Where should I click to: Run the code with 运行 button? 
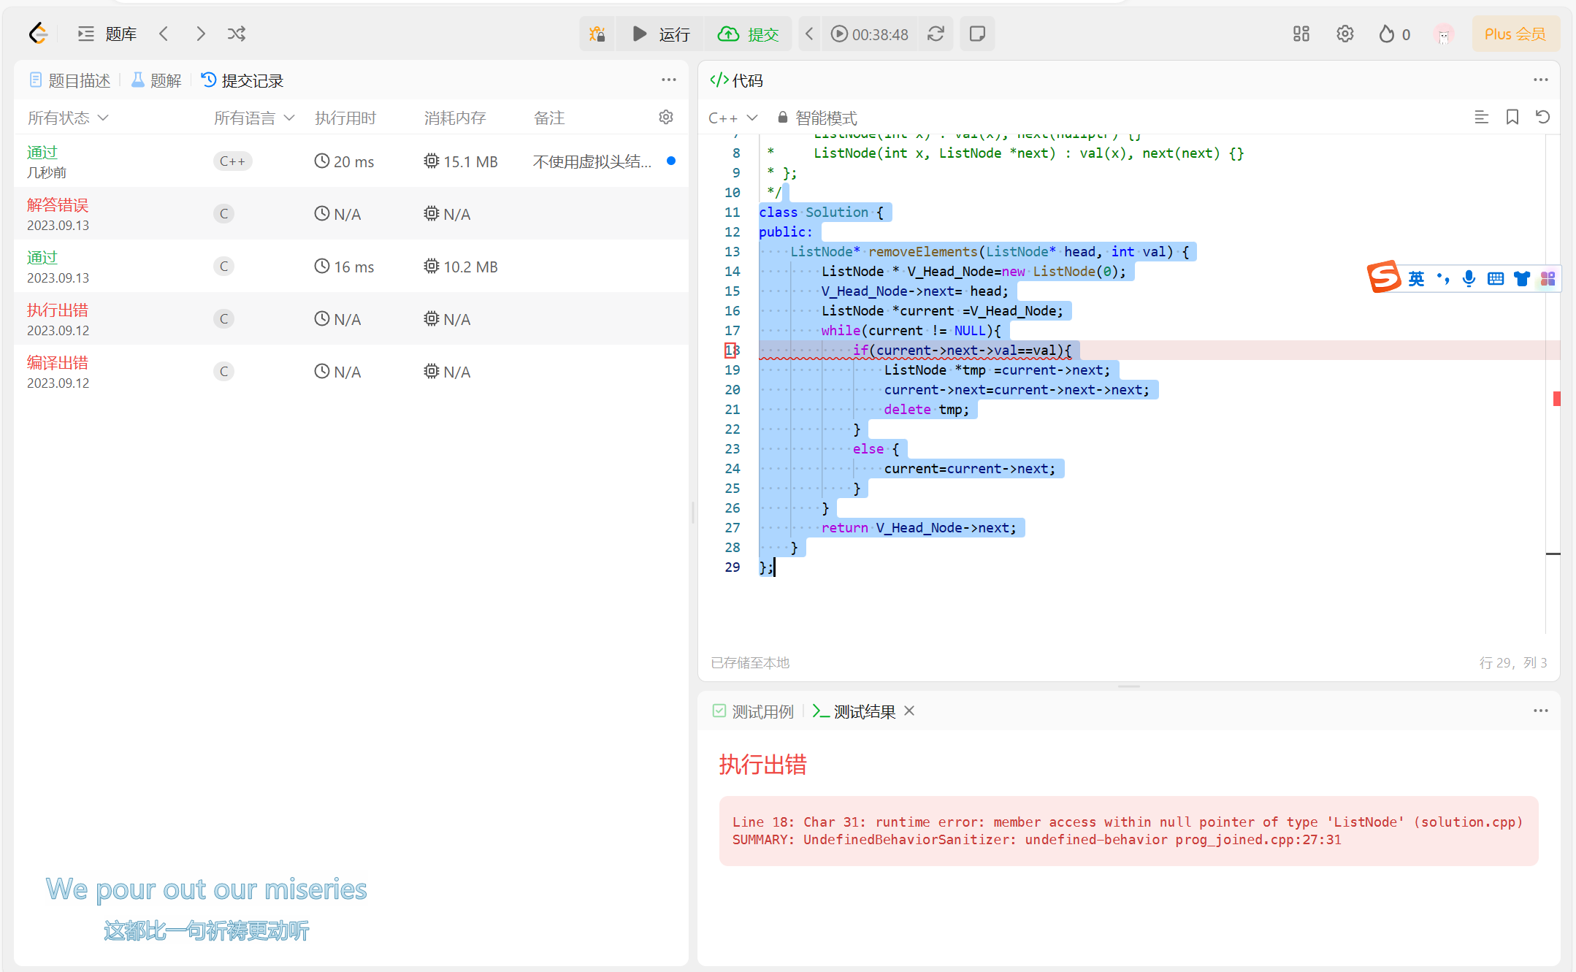point(661,34)
